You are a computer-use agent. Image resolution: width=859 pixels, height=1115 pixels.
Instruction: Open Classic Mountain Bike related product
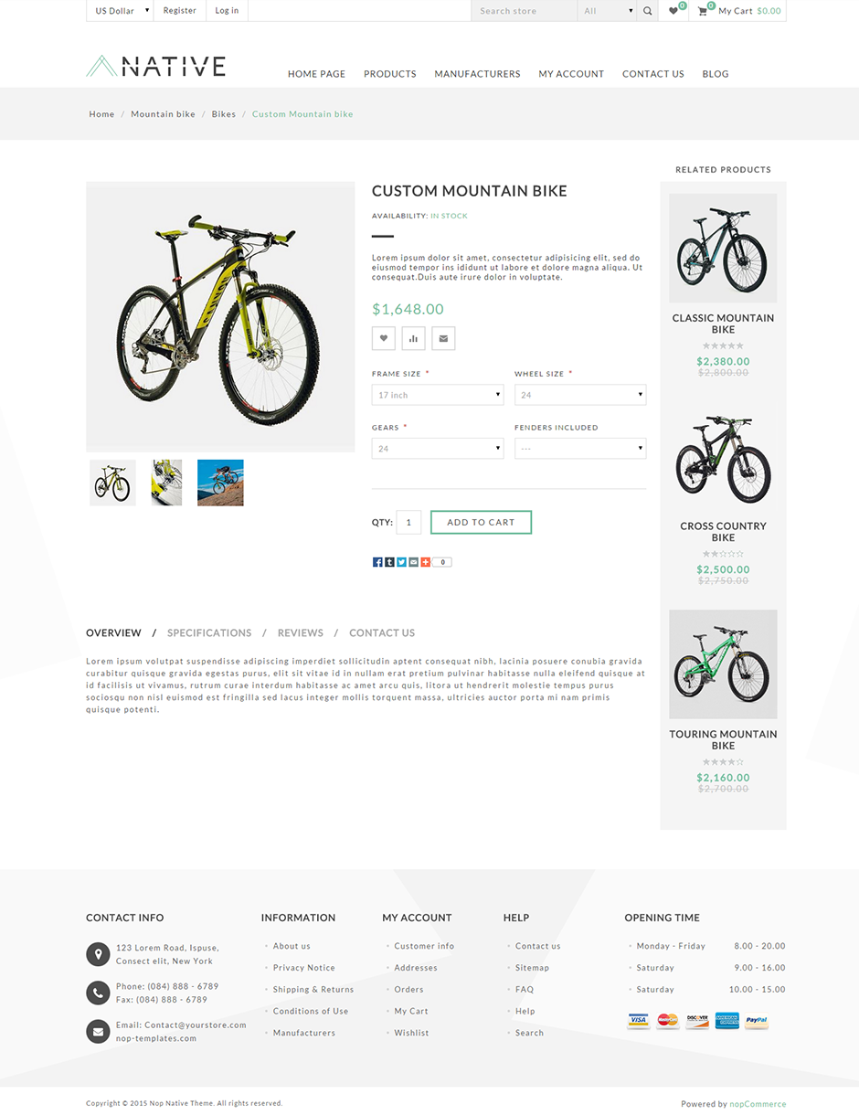coord(723,324)
